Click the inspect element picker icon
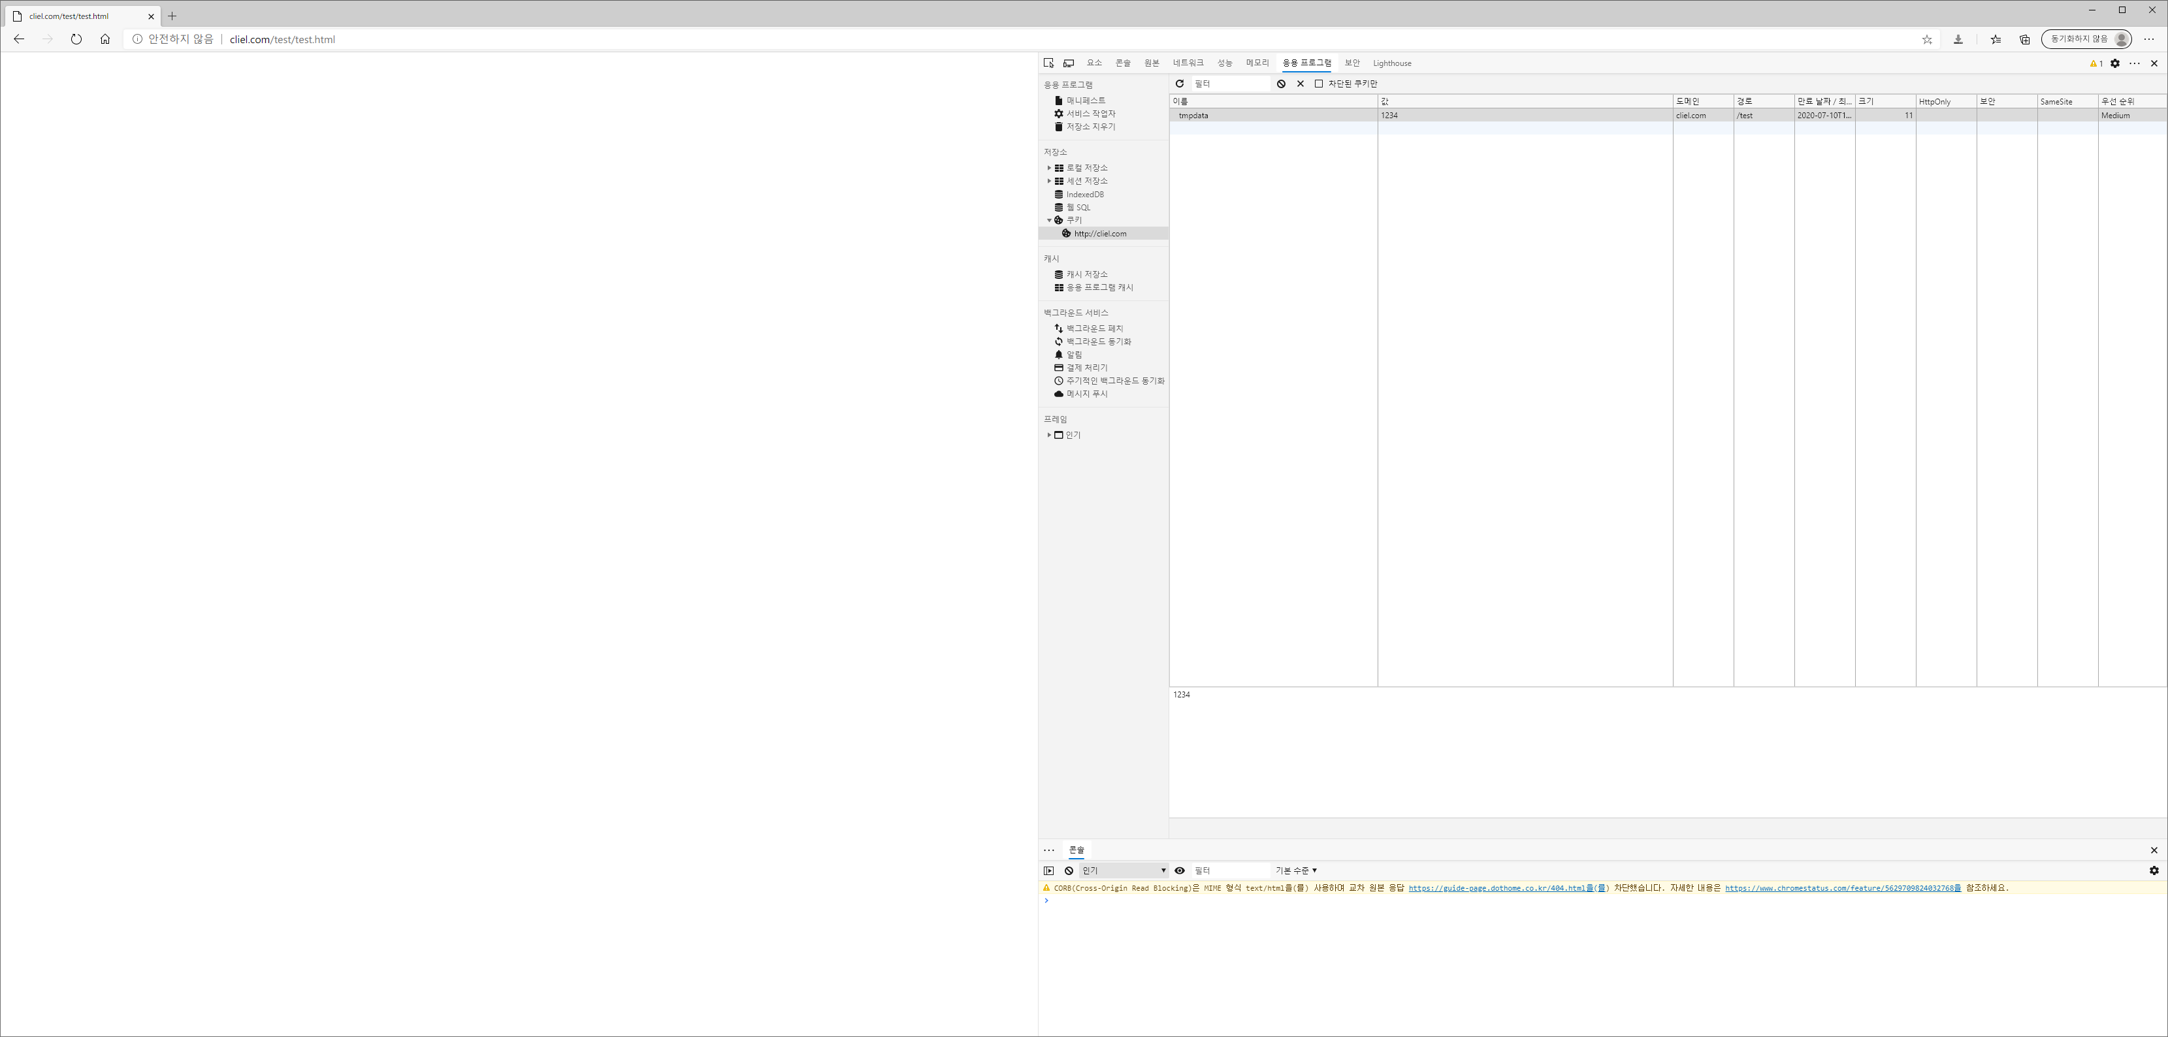 [1048, 63]
